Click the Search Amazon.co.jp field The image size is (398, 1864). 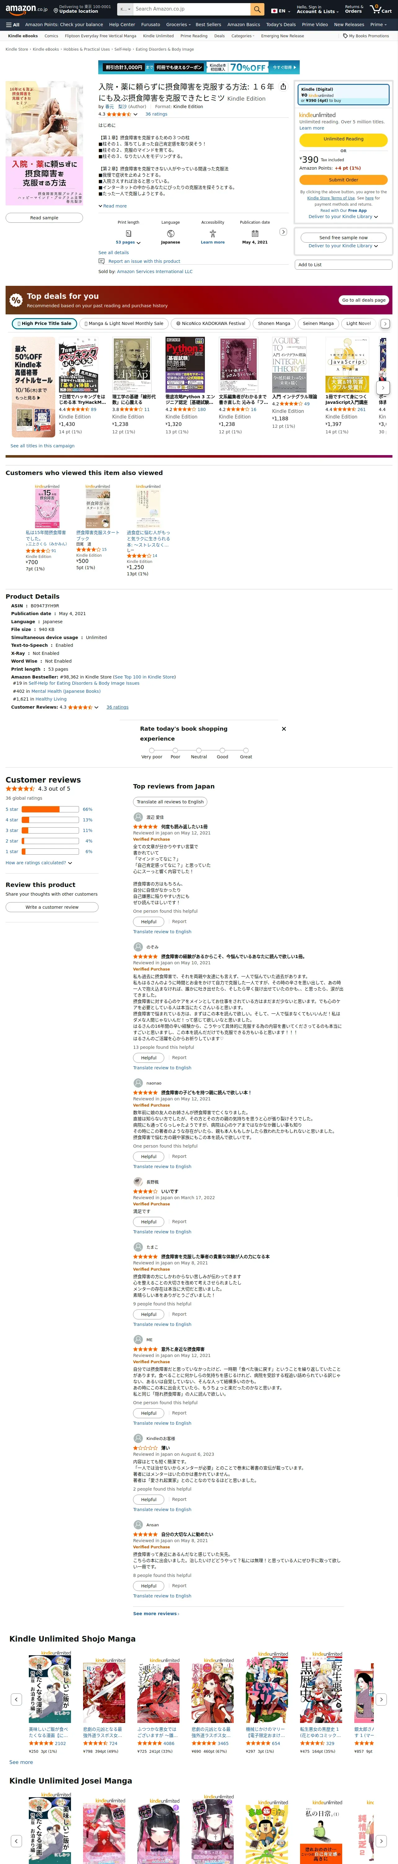coord(192,9)
